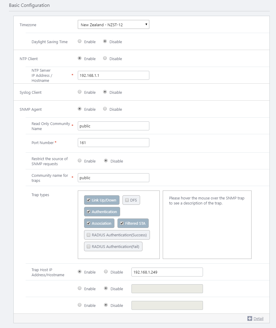The image size is (276, 328).
Task: Check RADIUS Authentication(Fail) trap
Action: click(89, 246)
